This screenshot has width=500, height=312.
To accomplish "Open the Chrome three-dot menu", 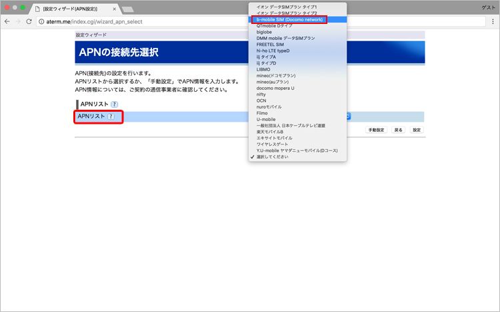I will (493, 22).
